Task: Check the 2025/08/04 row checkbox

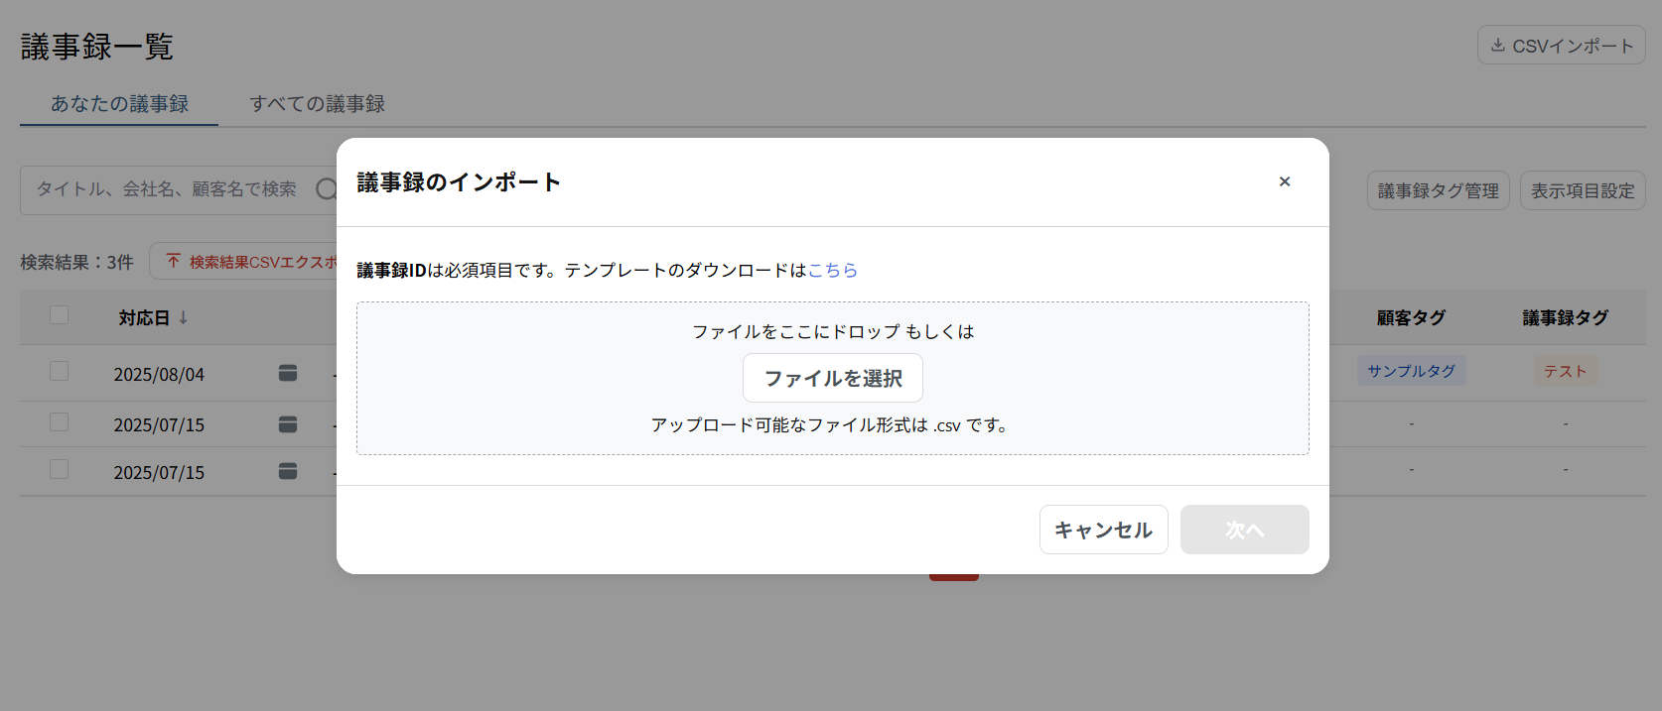Action: tap(60, 371)
